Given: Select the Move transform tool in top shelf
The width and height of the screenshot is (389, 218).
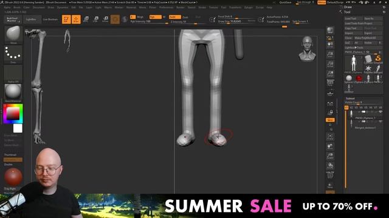Looking at the screenshot, I should pos(86,19).
